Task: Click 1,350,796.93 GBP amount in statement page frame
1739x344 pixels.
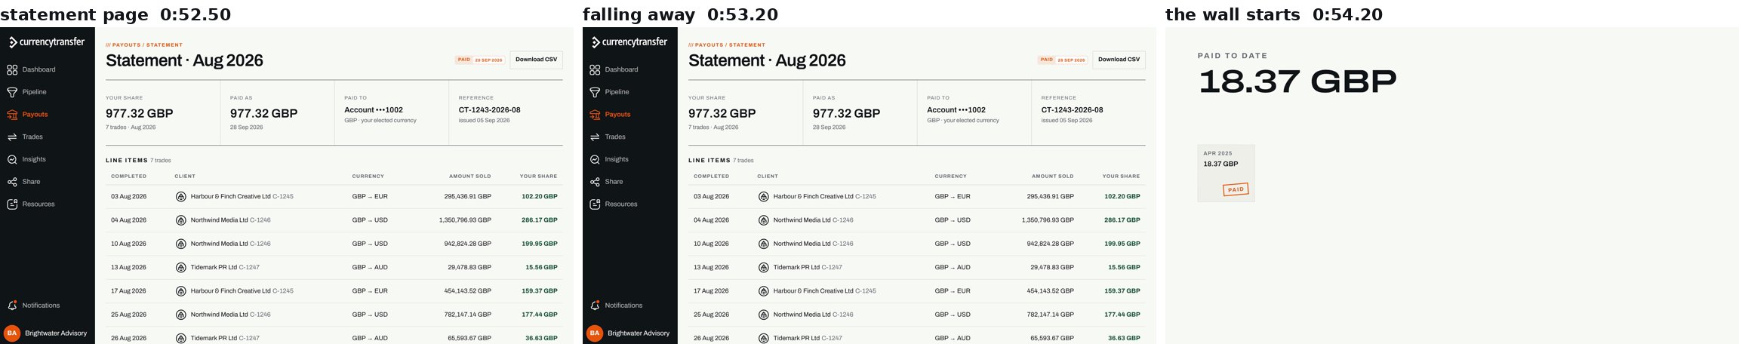Action: 465,220
